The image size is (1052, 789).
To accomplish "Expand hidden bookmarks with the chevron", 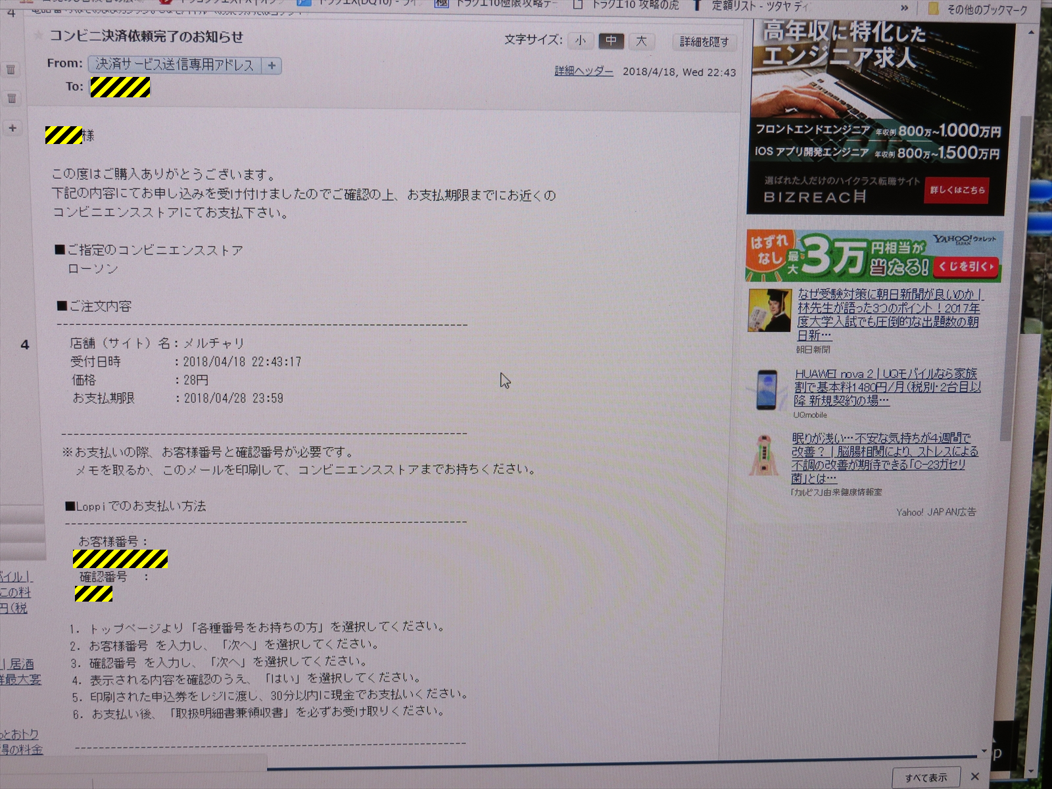I will (x=905, y=8).
